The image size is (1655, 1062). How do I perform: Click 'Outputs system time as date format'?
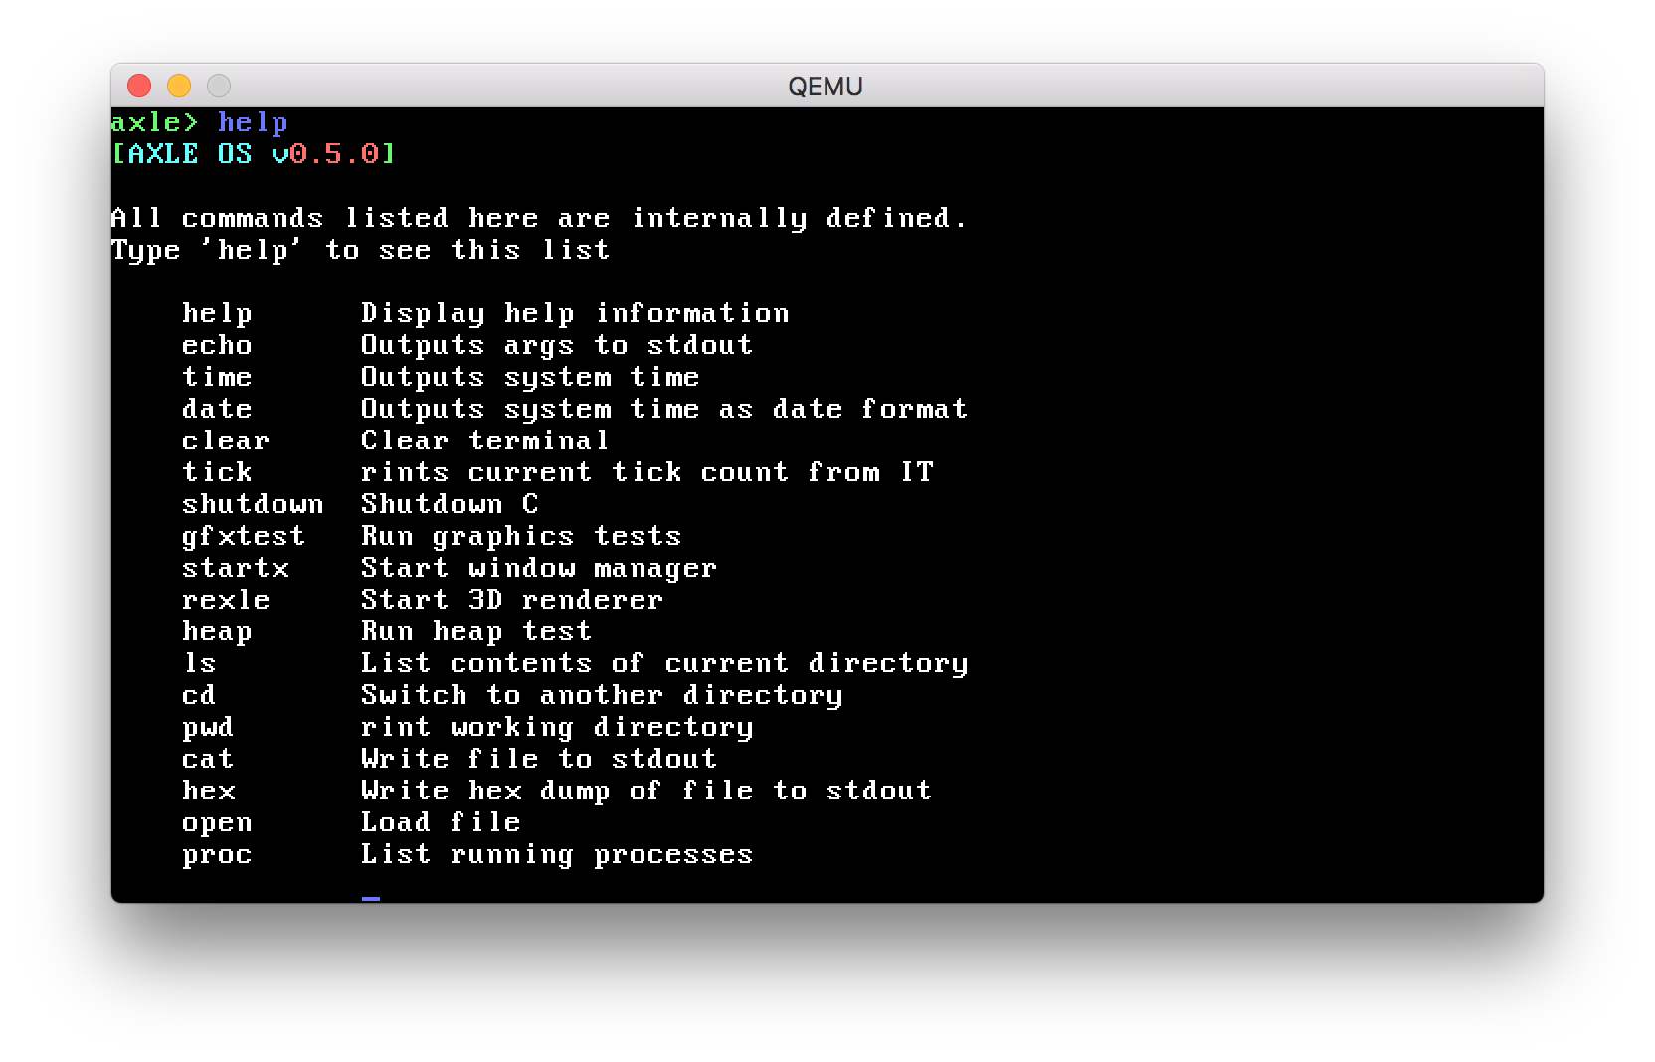point(664,409)
